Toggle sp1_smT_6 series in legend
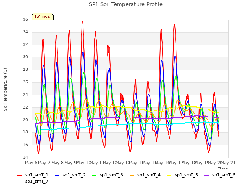This screenshot has height=189, width=252. click(x=220, y=175)
